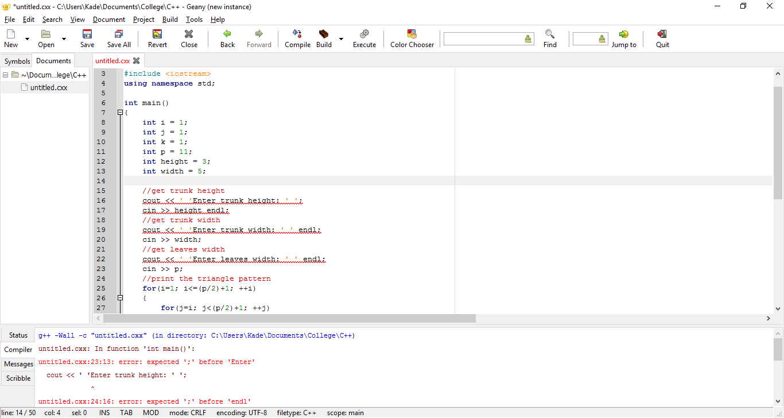Compile the current file
Screen dimensions: 784x418
[x=297, y=38]
